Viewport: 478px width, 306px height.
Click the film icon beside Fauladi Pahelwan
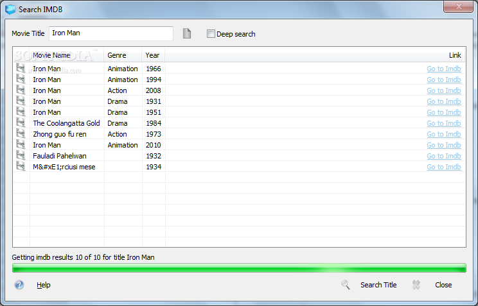(21, 156)
